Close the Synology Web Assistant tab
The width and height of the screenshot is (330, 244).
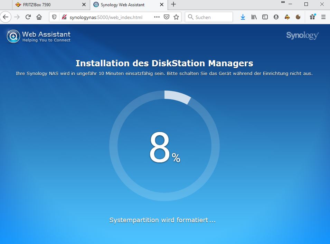(x=162, y=4)
